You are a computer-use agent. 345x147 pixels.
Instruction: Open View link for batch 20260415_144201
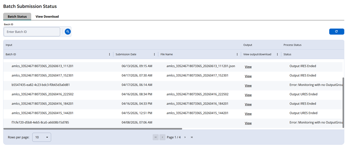(x=248, y=114)
